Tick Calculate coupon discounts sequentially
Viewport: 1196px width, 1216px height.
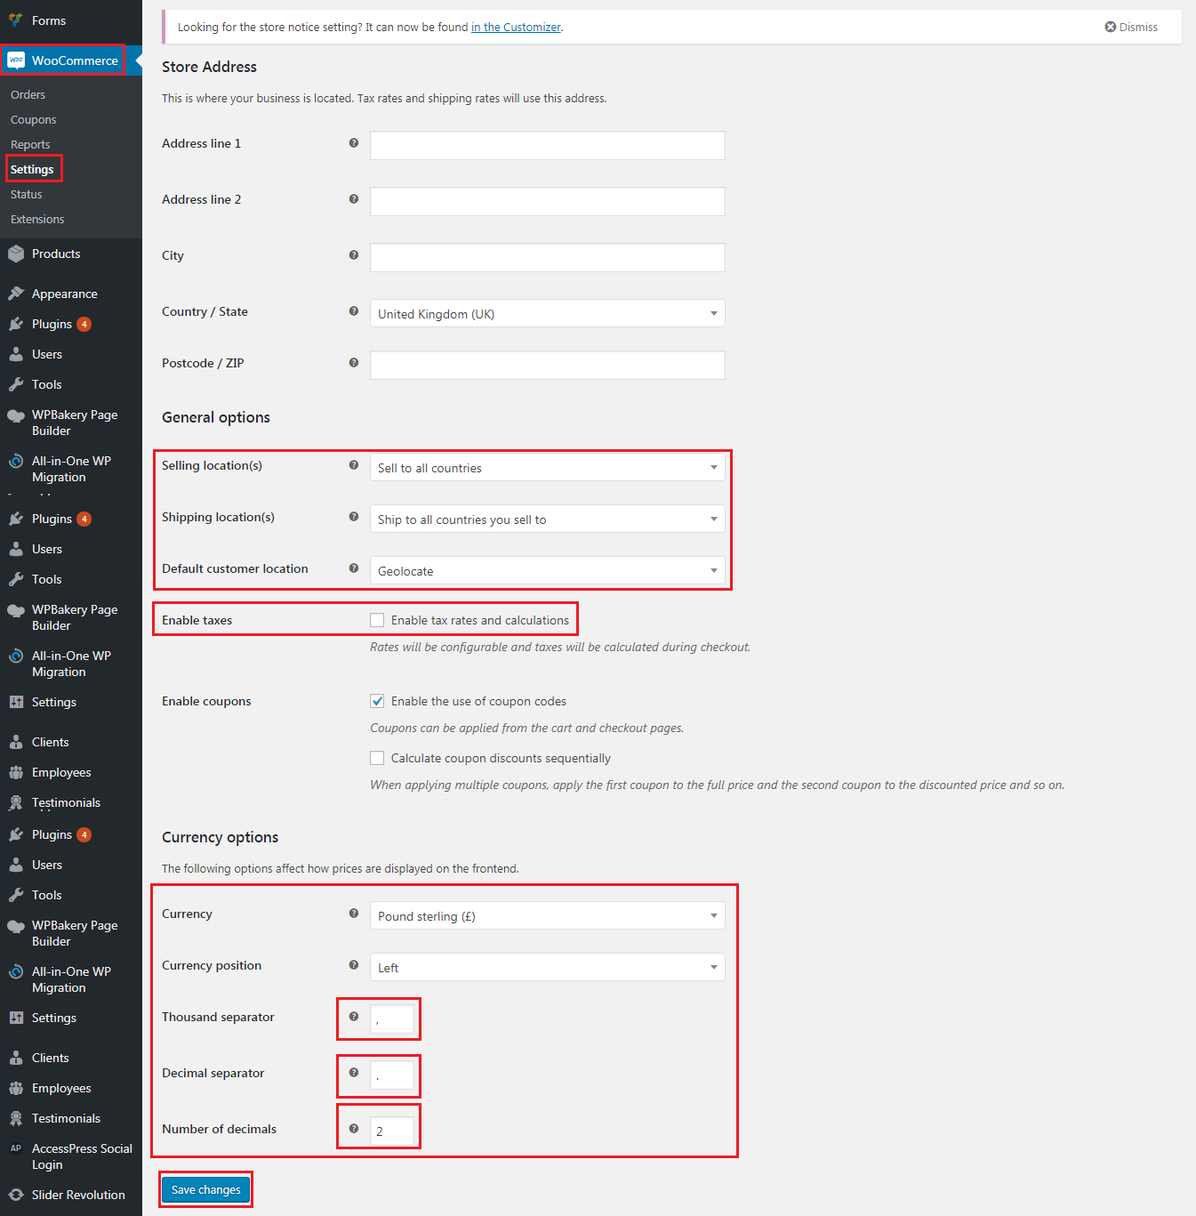coord(377,758)
